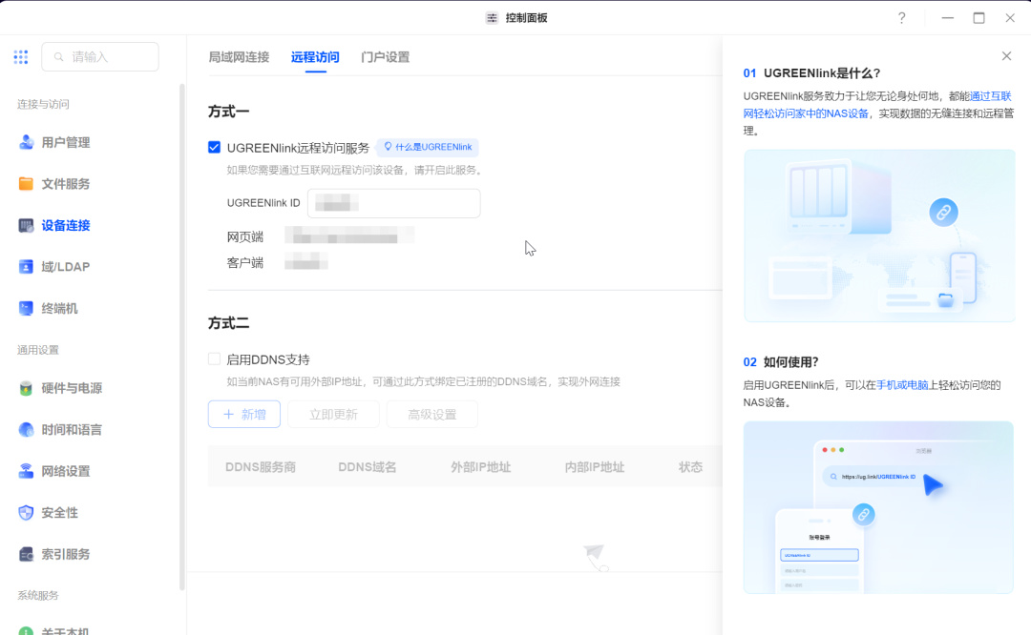
Task: Click the 状态 column header
Action: tap(690, 467)
